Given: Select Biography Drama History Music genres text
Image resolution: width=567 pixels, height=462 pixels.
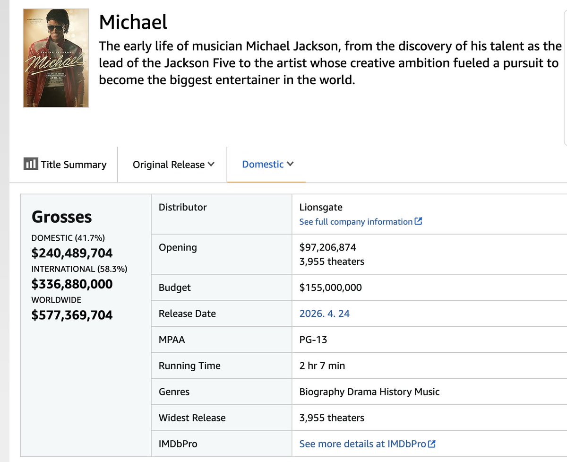Looking at the screenshot, I should click(x=369, y=392).
